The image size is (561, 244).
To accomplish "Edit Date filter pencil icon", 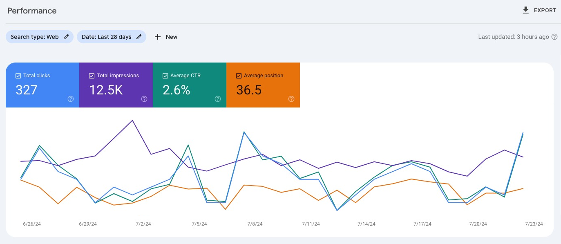I will [139, 37].
